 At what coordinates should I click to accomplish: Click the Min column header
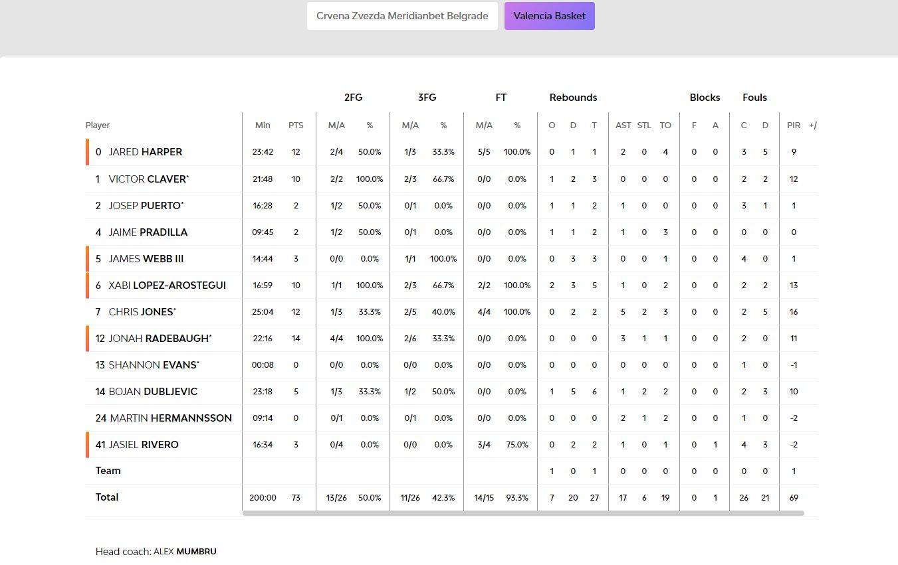click(263, 125)
